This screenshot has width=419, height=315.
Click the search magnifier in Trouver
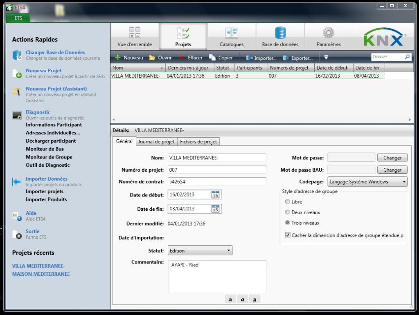407,56
